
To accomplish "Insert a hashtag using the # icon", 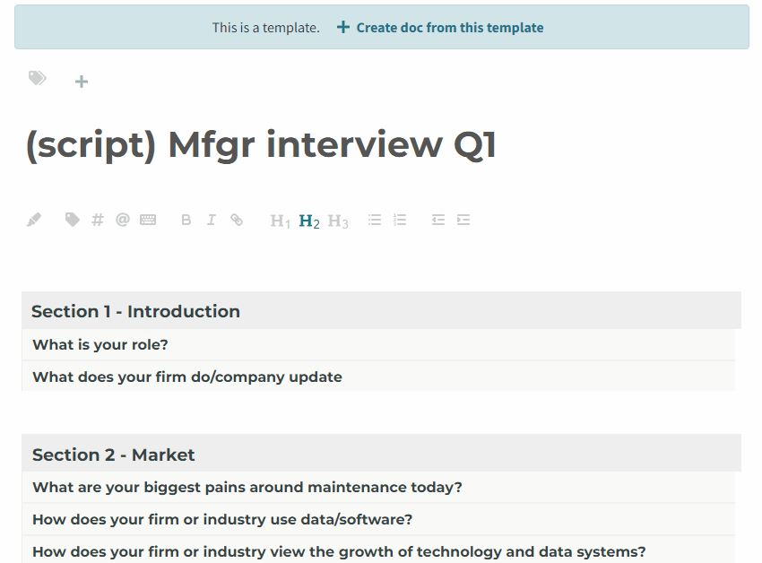I will pos(98,220).
